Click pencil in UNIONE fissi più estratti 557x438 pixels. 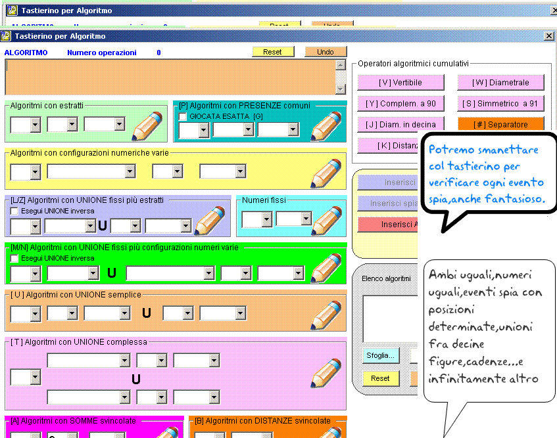tap(210, 221)
